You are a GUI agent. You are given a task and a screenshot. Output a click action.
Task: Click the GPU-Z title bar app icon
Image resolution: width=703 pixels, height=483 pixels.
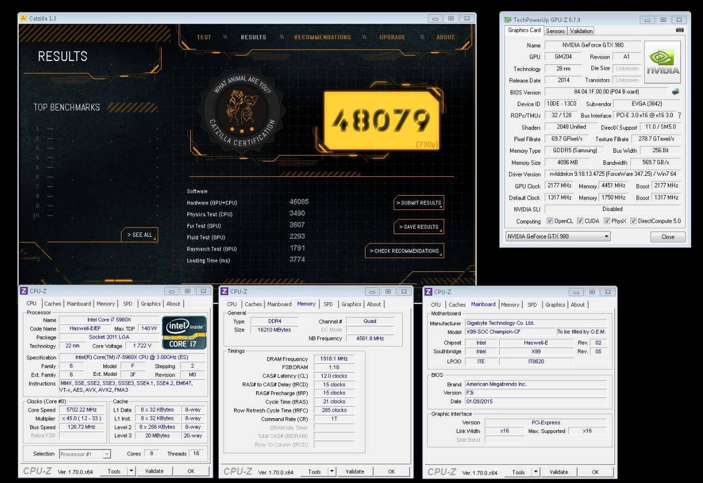[x=508, y=20]
